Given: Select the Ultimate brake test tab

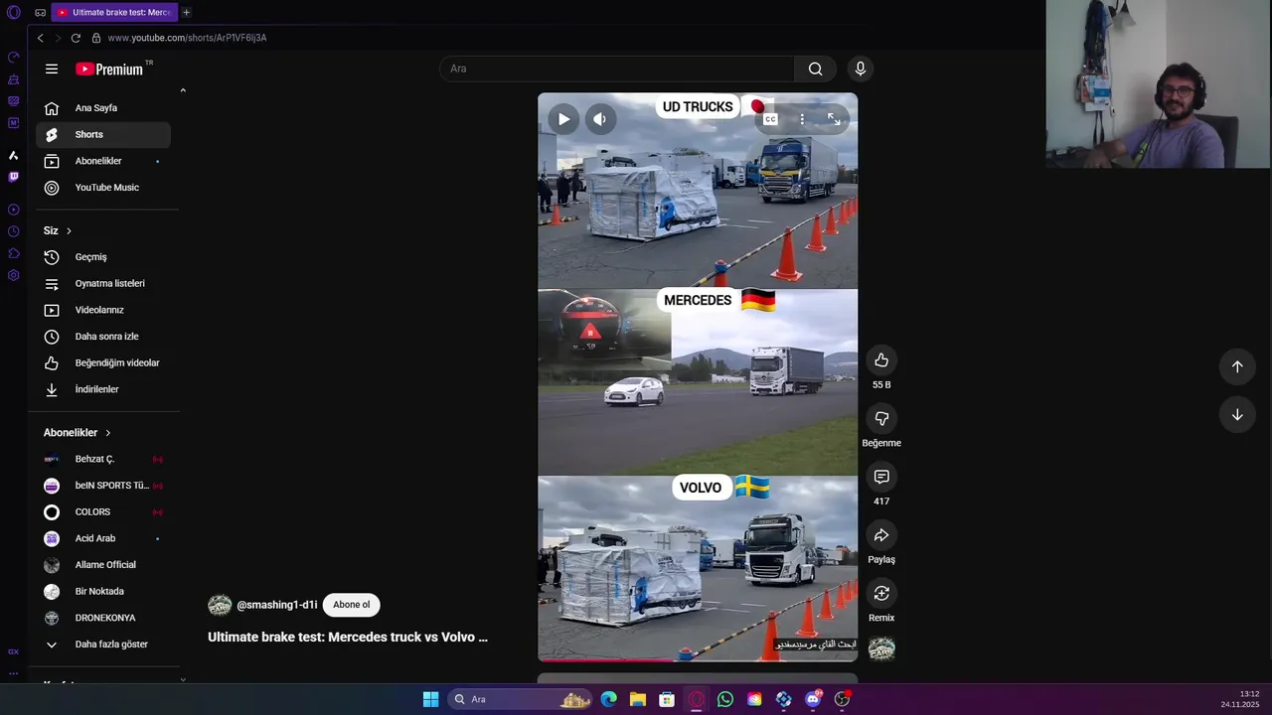Looking at the screenshot, I should (114, 13).
